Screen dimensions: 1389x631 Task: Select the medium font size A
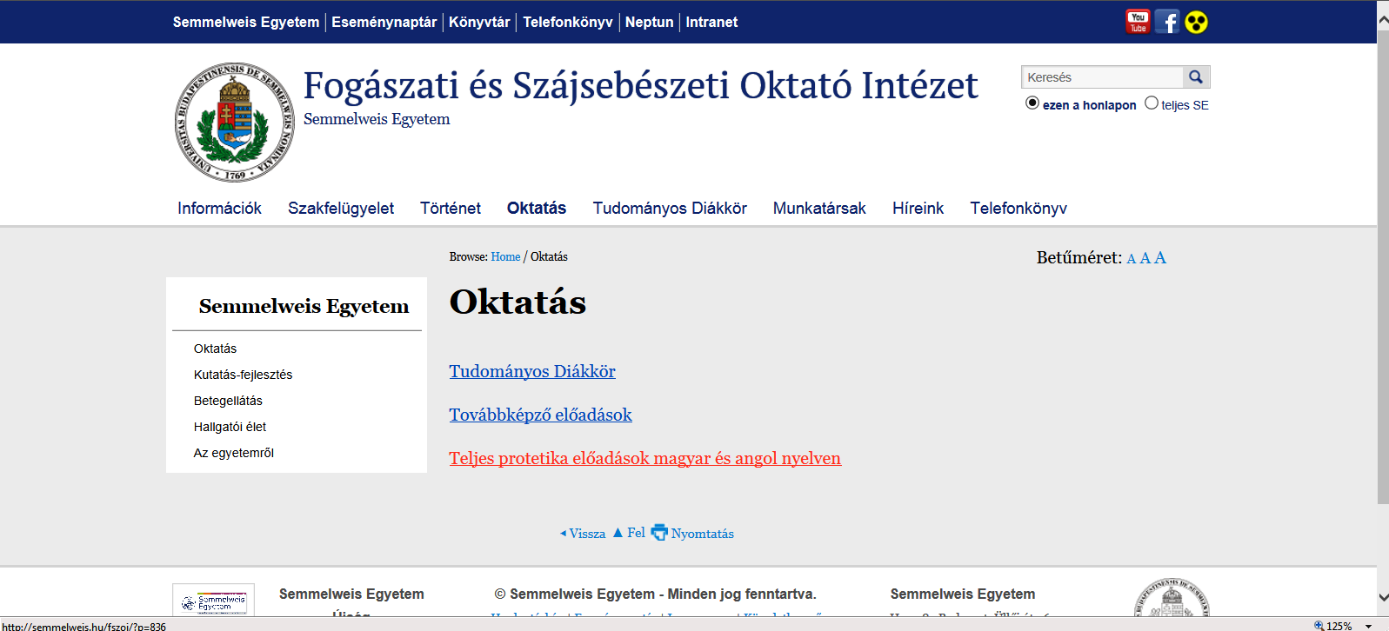click(x=1145, y=258)
